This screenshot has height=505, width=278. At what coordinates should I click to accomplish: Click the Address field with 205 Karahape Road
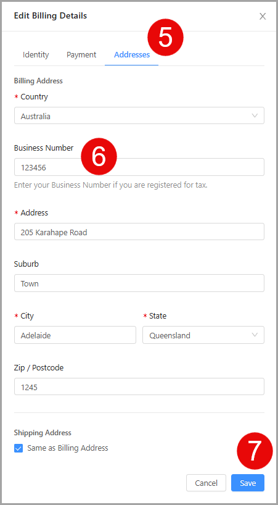click(139, 232)
